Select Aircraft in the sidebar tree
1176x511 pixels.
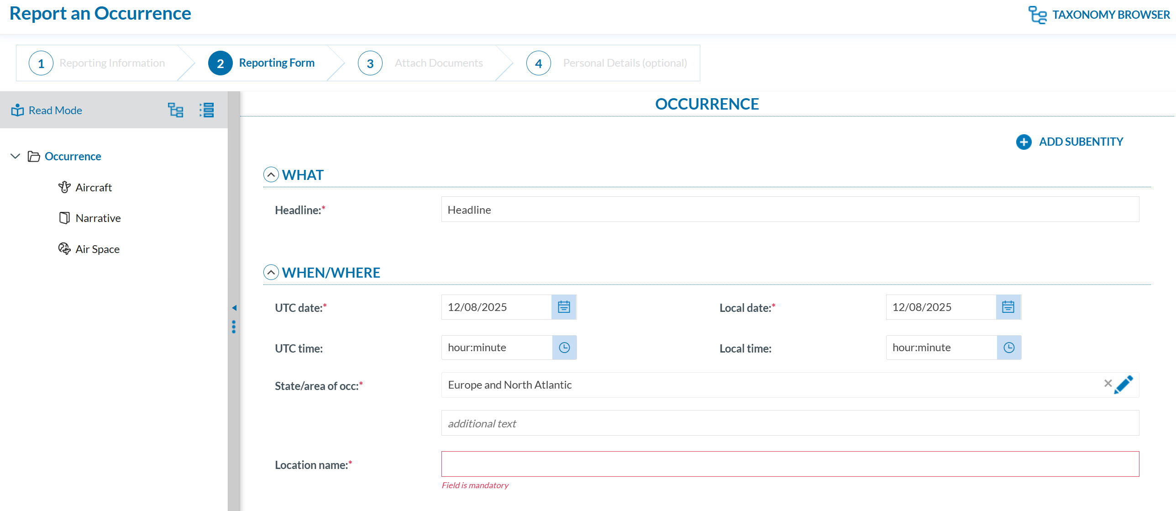click(93, 187)
